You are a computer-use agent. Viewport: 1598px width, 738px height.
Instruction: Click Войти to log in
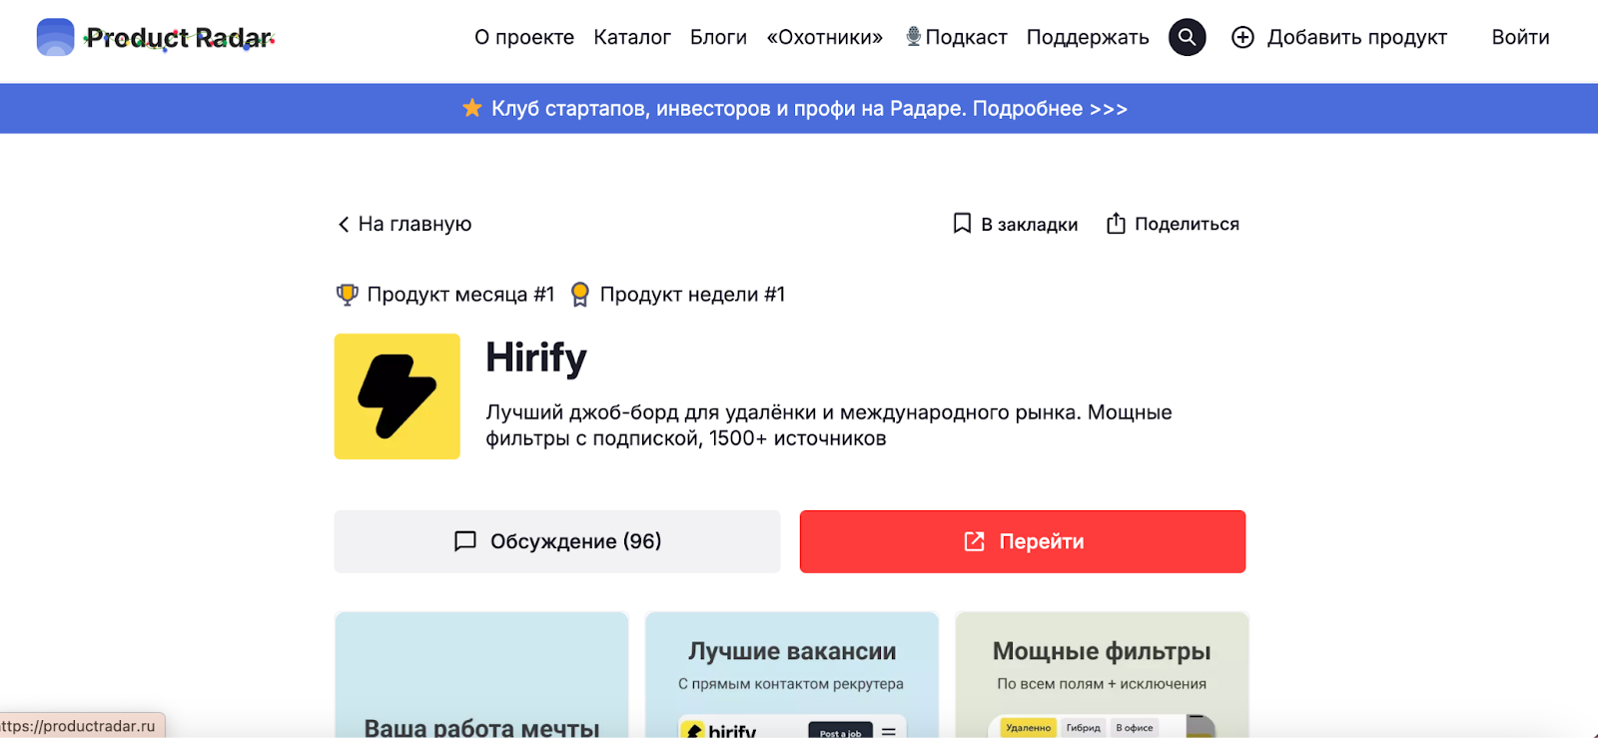[x=1520, y=38]
